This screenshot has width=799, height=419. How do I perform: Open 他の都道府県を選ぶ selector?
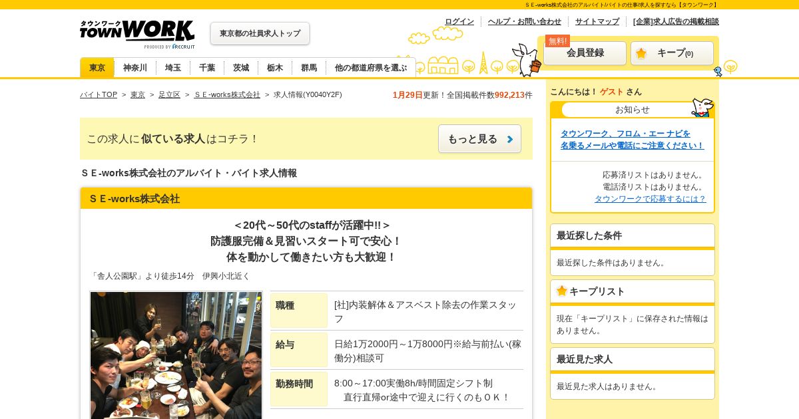pyautogui.click(x=371, y=68)
